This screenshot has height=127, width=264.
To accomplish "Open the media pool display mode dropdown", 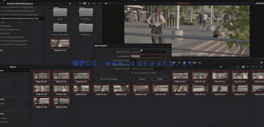I will coord(254,67).
